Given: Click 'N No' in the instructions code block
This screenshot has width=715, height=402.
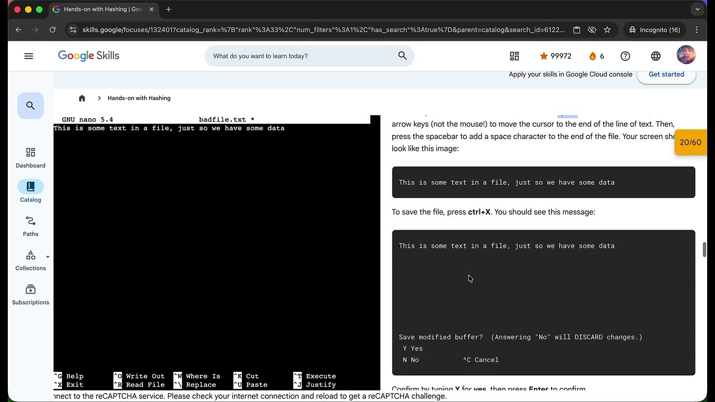Looking at the screenshot, I should (x=411, y=360).
